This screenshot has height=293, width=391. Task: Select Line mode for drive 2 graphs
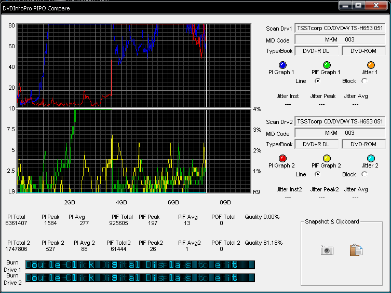click(x=317, y=174)
